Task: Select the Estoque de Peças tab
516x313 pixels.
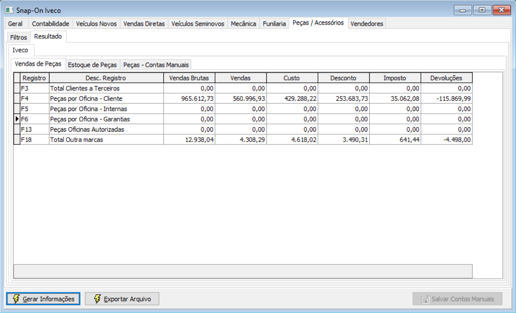Action: (x=92, y=65)
